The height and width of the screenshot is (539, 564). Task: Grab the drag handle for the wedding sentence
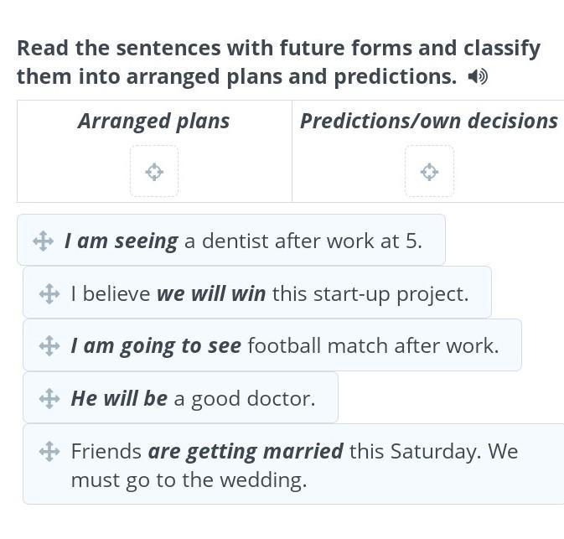point(49,452)
